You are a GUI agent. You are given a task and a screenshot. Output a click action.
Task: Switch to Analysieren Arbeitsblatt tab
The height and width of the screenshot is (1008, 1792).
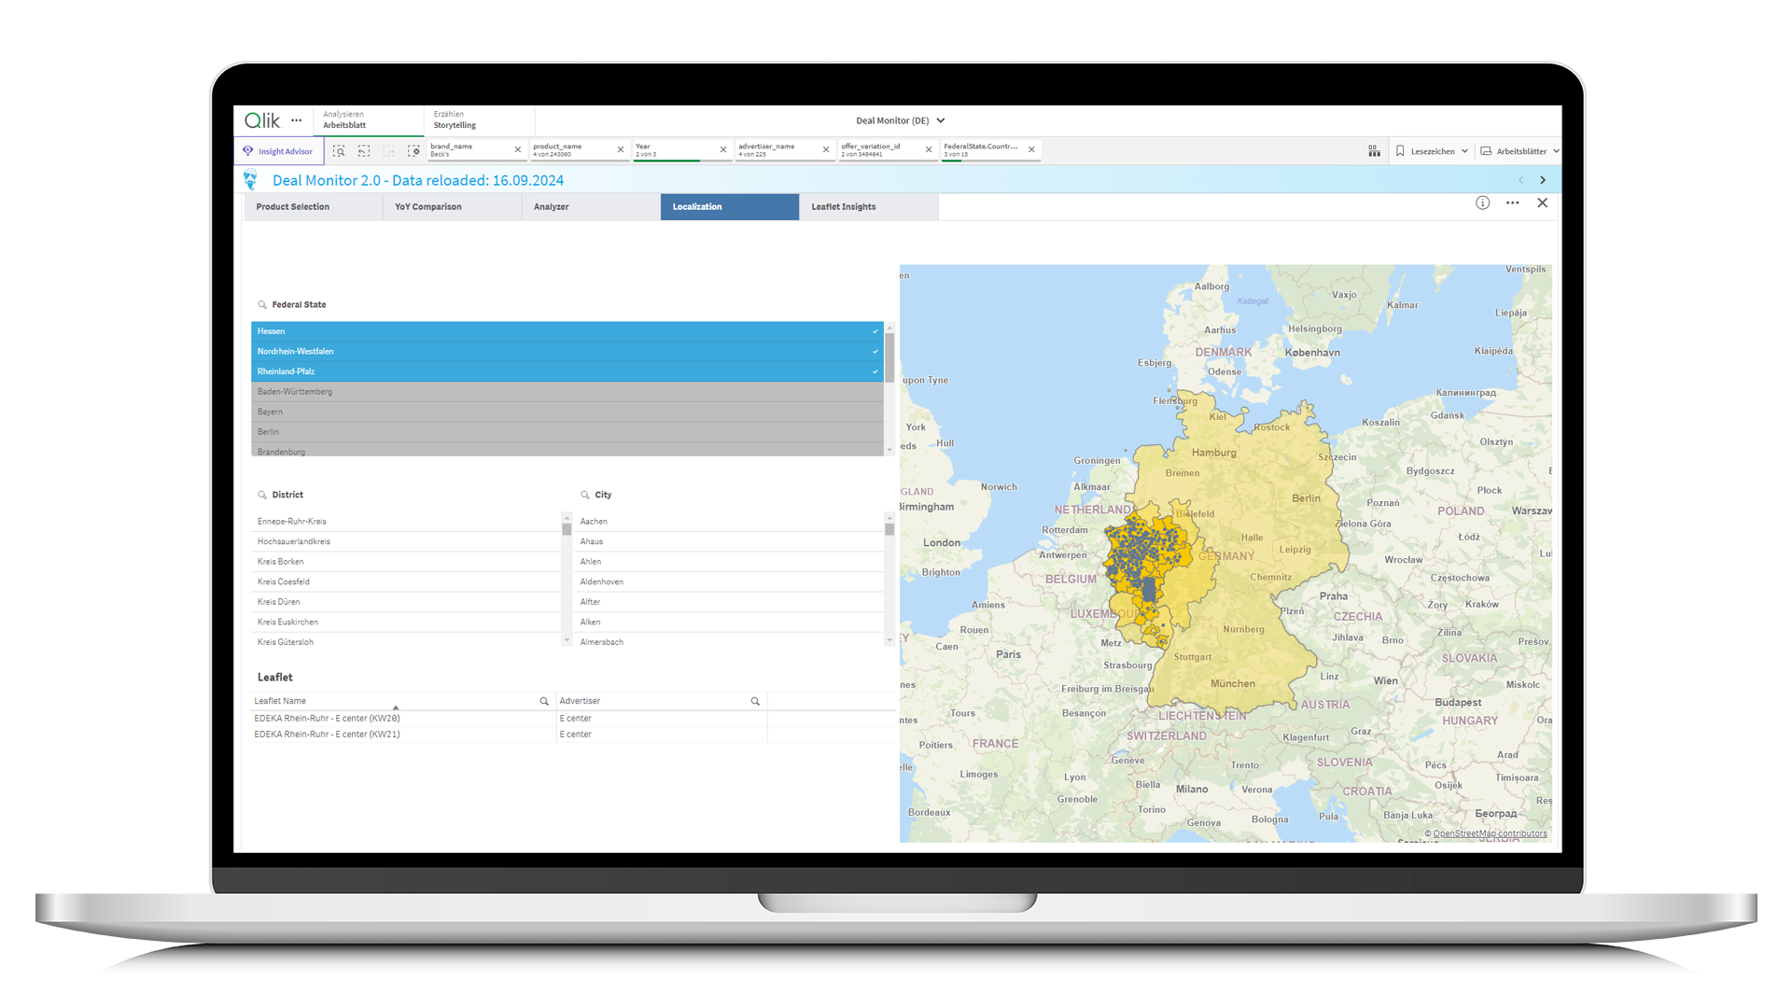coord(368,119)
